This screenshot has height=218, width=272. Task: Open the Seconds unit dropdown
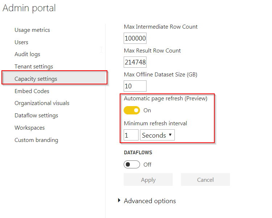pos(157,135)
